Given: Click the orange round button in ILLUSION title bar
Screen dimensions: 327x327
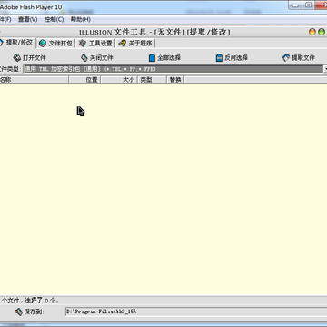Looking at the screenshot, I should [x=312, y=32].
